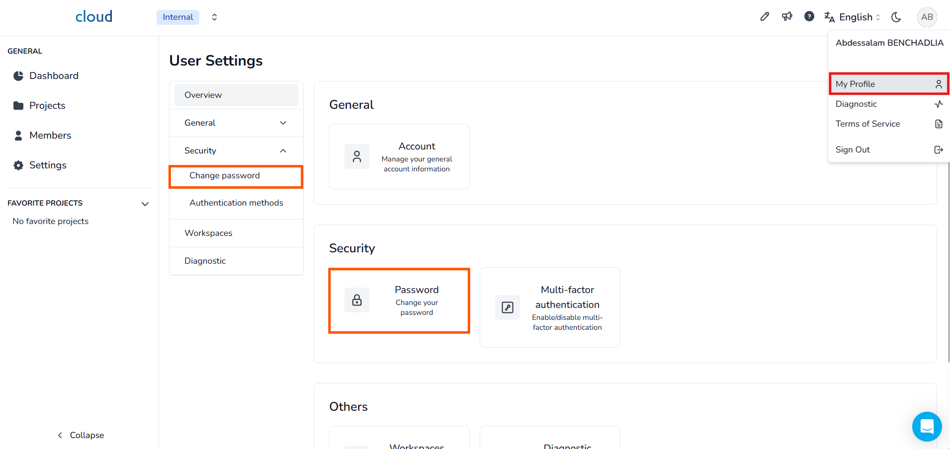The image size is (950, 449).
Task: Toggle dark mode moon icon
Action: [x=896, y=17]
